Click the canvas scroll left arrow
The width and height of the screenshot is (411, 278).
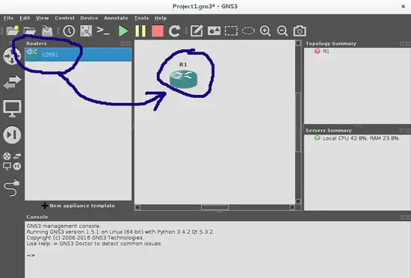[137, 207]
